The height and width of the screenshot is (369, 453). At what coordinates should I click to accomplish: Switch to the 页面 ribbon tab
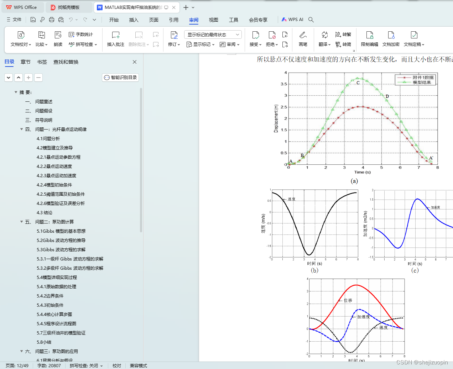pyautogui.click(x=154, y=20)
